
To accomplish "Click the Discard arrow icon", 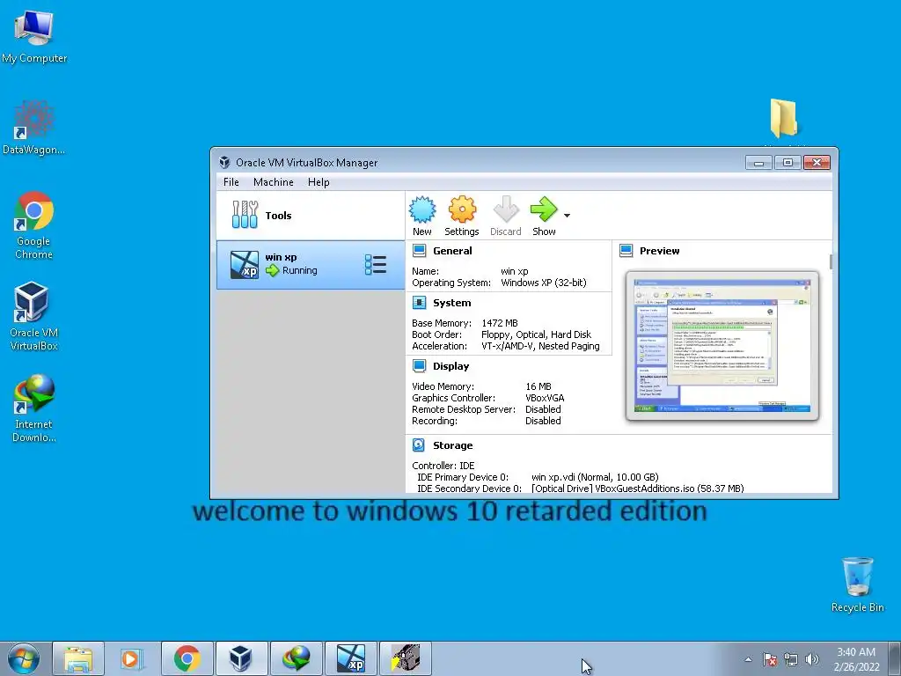I will [506, 209].
